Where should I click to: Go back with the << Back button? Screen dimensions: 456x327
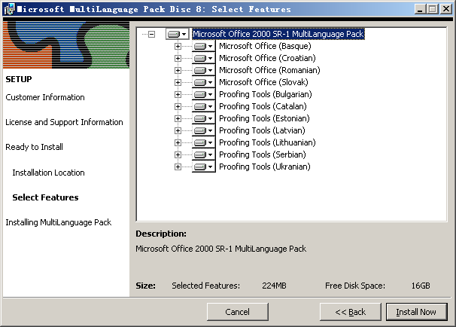[350, 312]
